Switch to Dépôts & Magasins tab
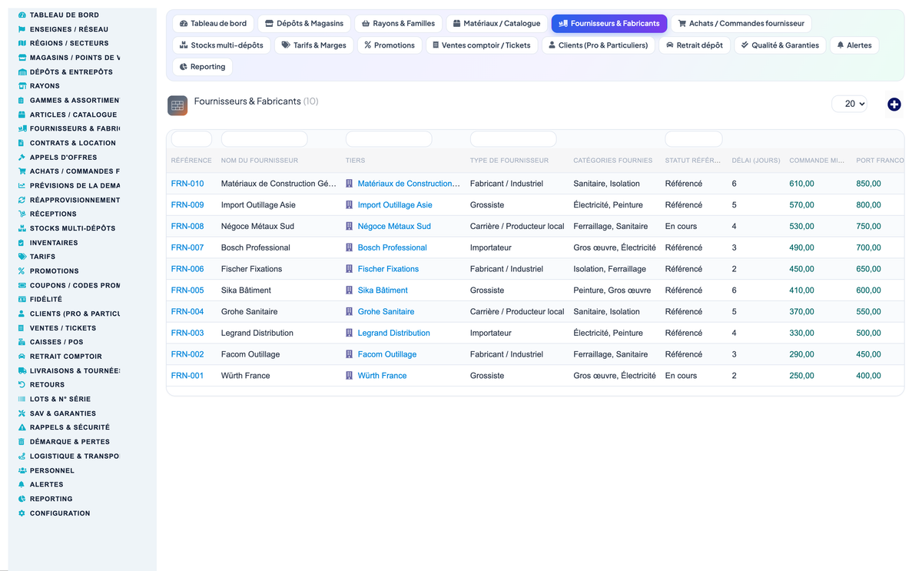Viewport: 922px width, 571px height. point(304,24)
